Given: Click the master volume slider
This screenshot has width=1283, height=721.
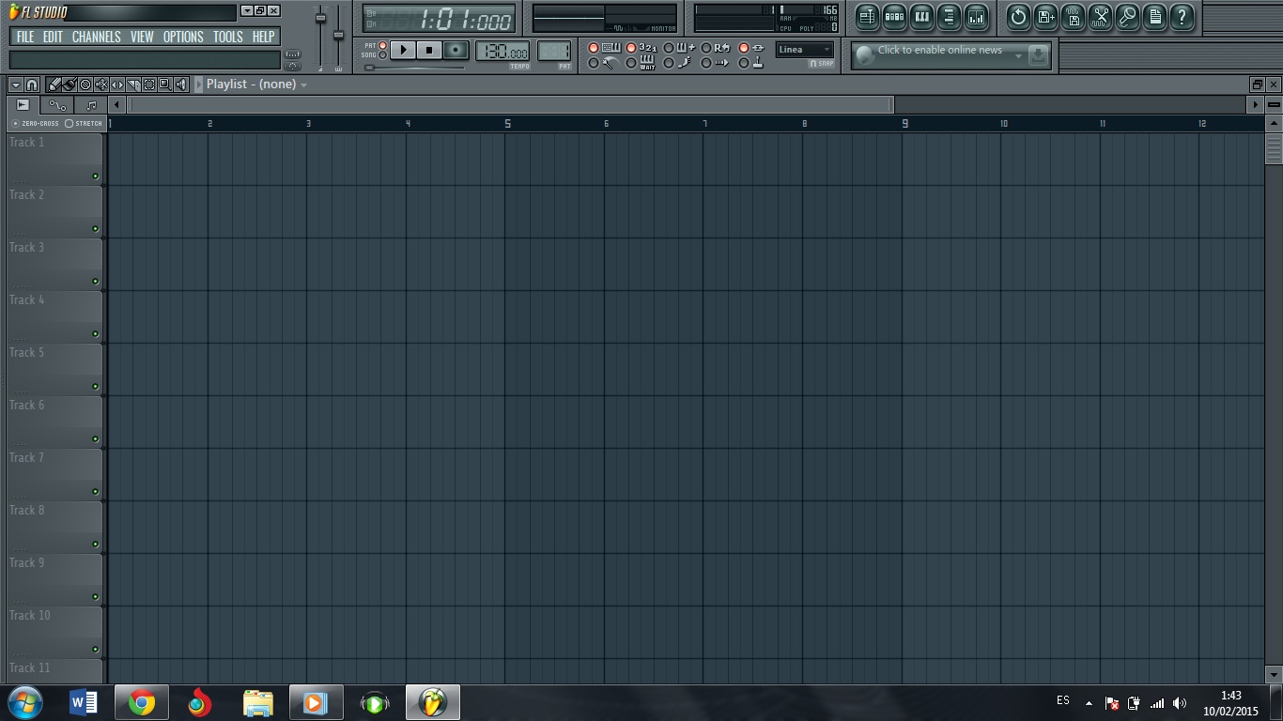Looking at the screenshot, I should coord(320,17).
